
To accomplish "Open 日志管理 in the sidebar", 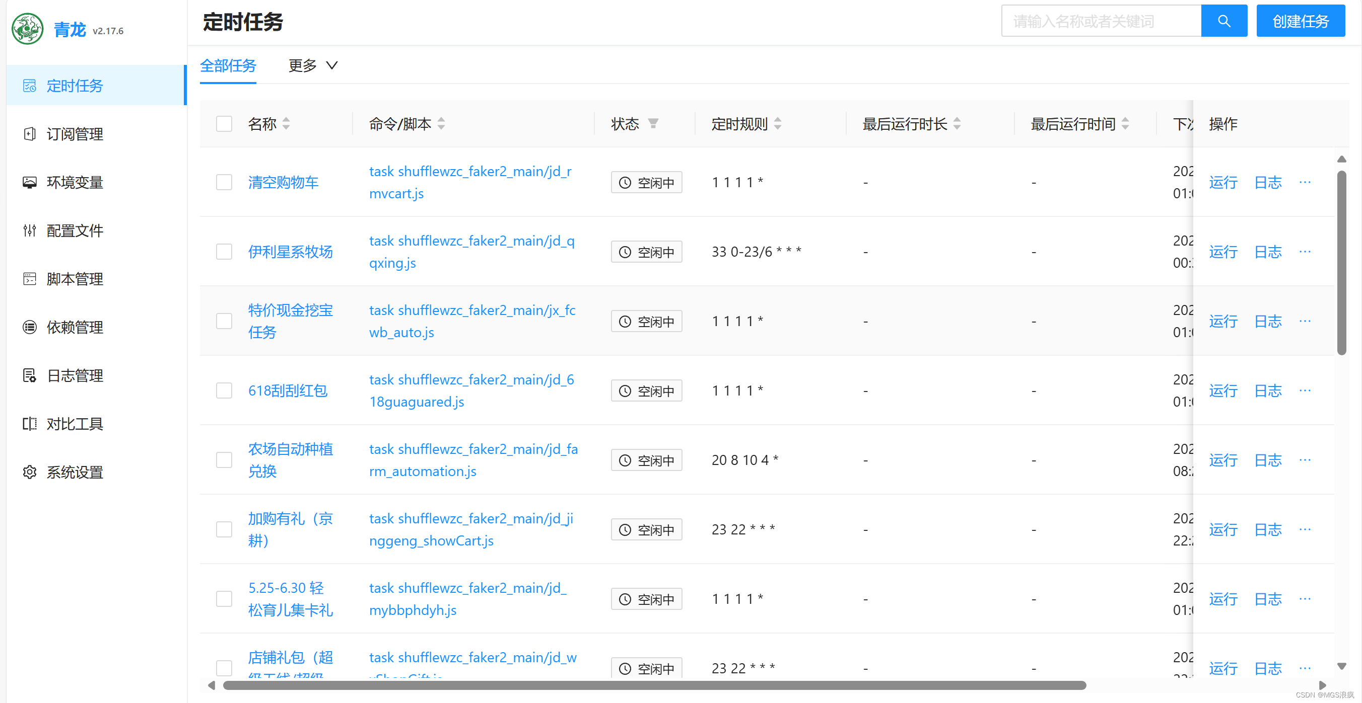I will pyautogui.click(x=75, y=375).
